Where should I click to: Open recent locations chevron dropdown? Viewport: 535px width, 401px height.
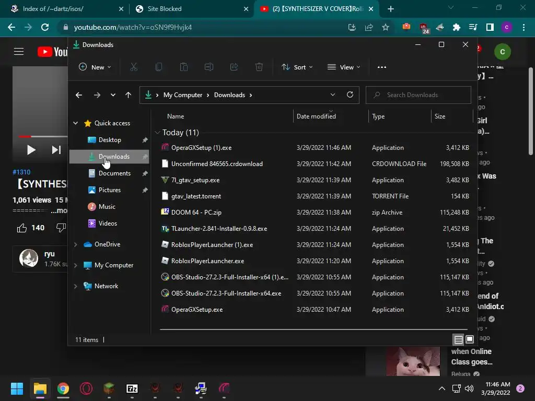113,95
